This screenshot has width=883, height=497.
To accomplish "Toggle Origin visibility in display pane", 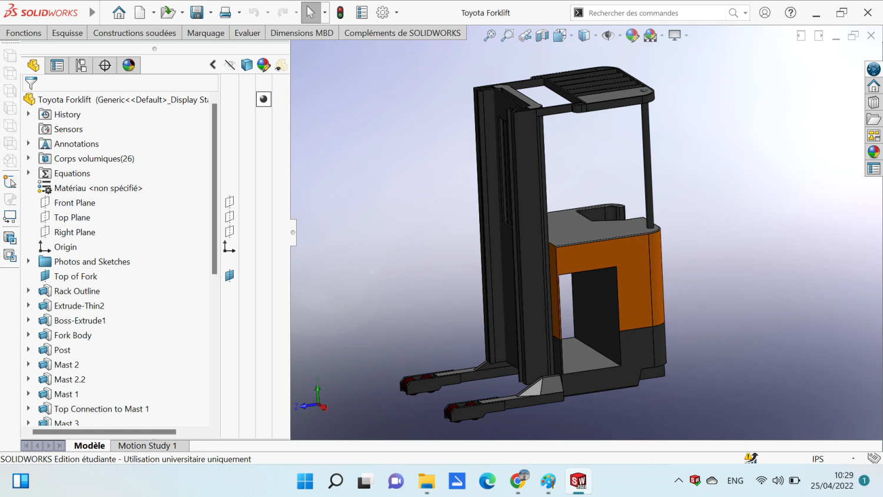I will [230, 247].
